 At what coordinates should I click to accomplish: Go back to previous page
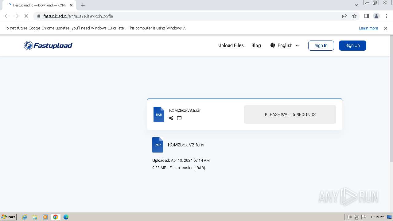coord(7,16)
